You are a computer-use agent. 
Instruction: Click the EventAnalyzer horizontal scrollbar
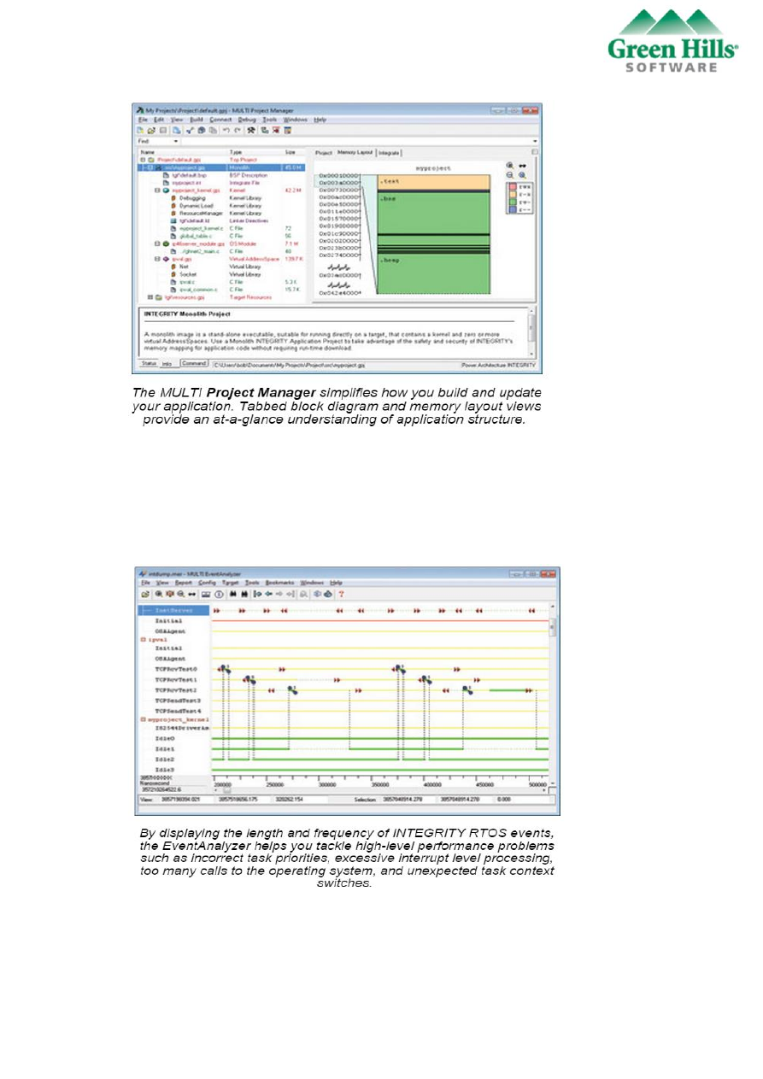click(x=380, y=790)
